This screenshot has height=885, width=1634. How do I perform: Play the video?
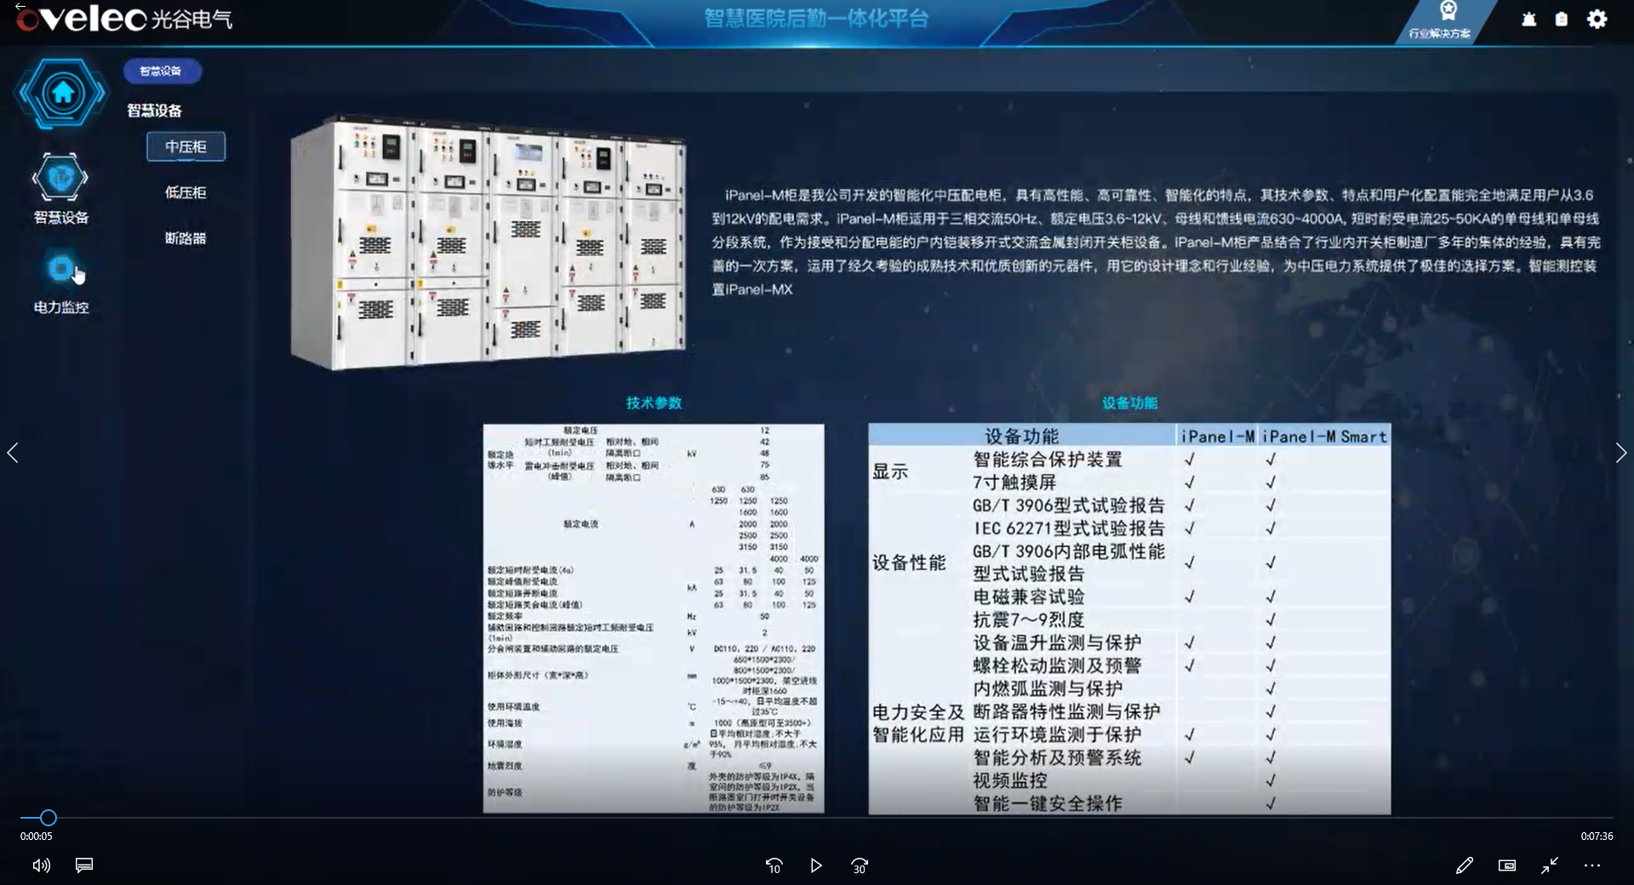816,865
